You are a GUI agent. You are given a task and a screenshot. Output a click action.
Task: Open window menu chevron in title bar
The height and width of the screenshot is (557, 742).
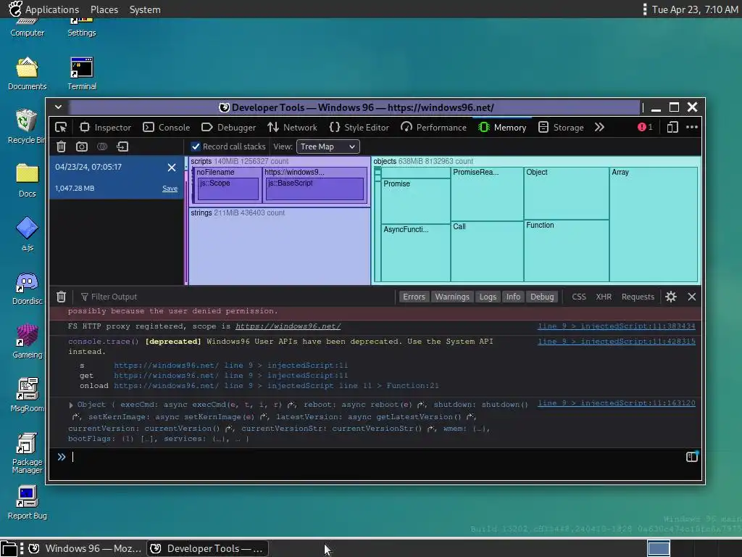click(x=58, y=107)
